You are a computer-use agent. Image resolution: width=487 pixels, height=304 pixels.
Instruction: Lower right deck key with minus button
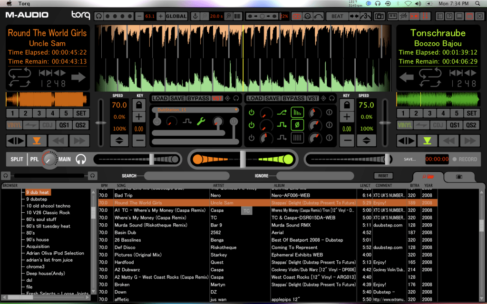pyautogui.click(x=347, y=141)
